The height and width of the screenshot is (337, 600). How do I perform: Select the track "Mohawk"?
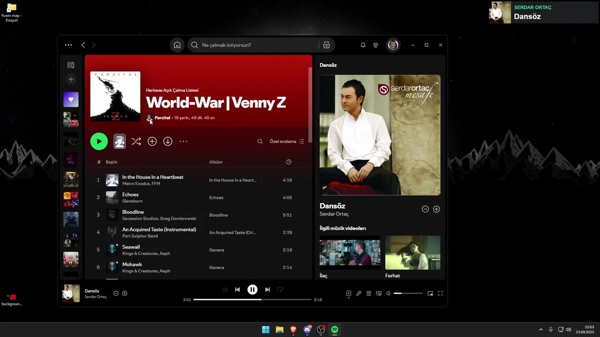tap(132, 264)
